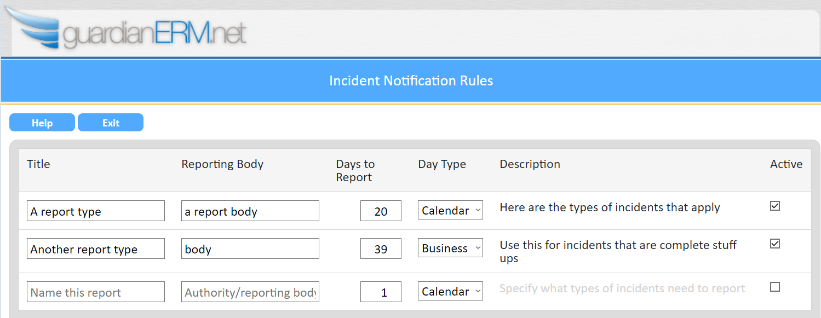Edit the 'body' Reporting Body field
Image resolution: width=821 pixels, height=318 pixels.
pos(250,249)
